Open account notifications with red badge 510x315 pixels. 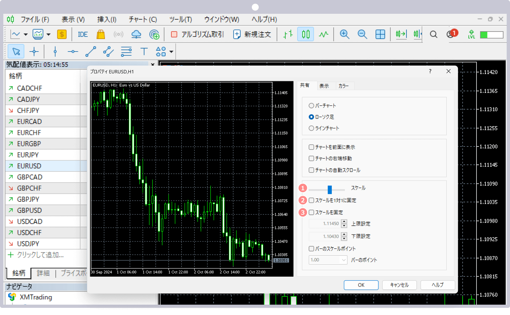click(452, 34)
